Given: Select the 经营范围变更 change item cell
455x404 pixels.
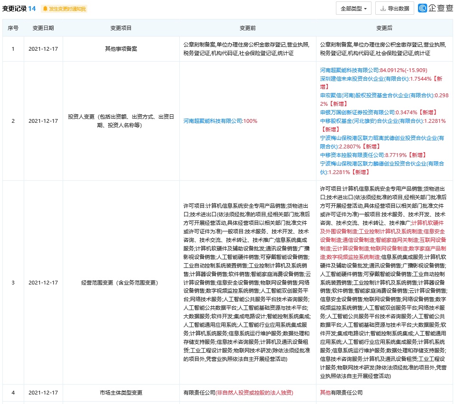Looking at the screenshot, I should click(121, 283).
